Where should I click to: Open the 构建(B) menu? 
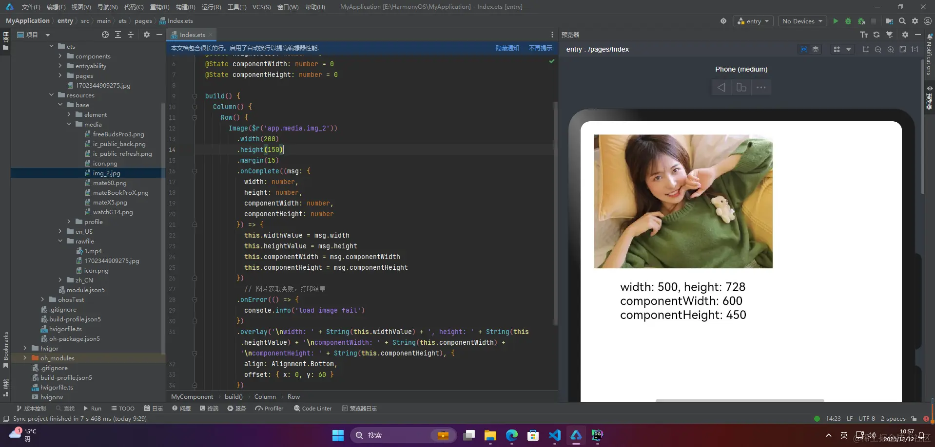(185, 7)
